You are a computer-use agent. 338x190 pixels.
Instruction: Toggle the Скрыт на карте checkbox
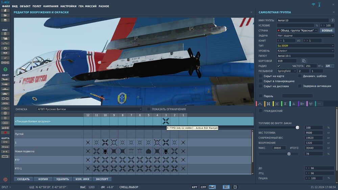tap(261, 76)
